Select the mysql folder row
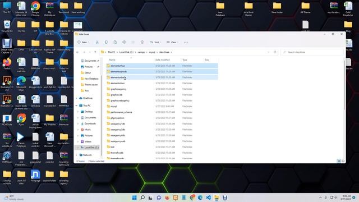Image resolution: width=359 pixels, height=202 pixels. [x=162, y=106]
